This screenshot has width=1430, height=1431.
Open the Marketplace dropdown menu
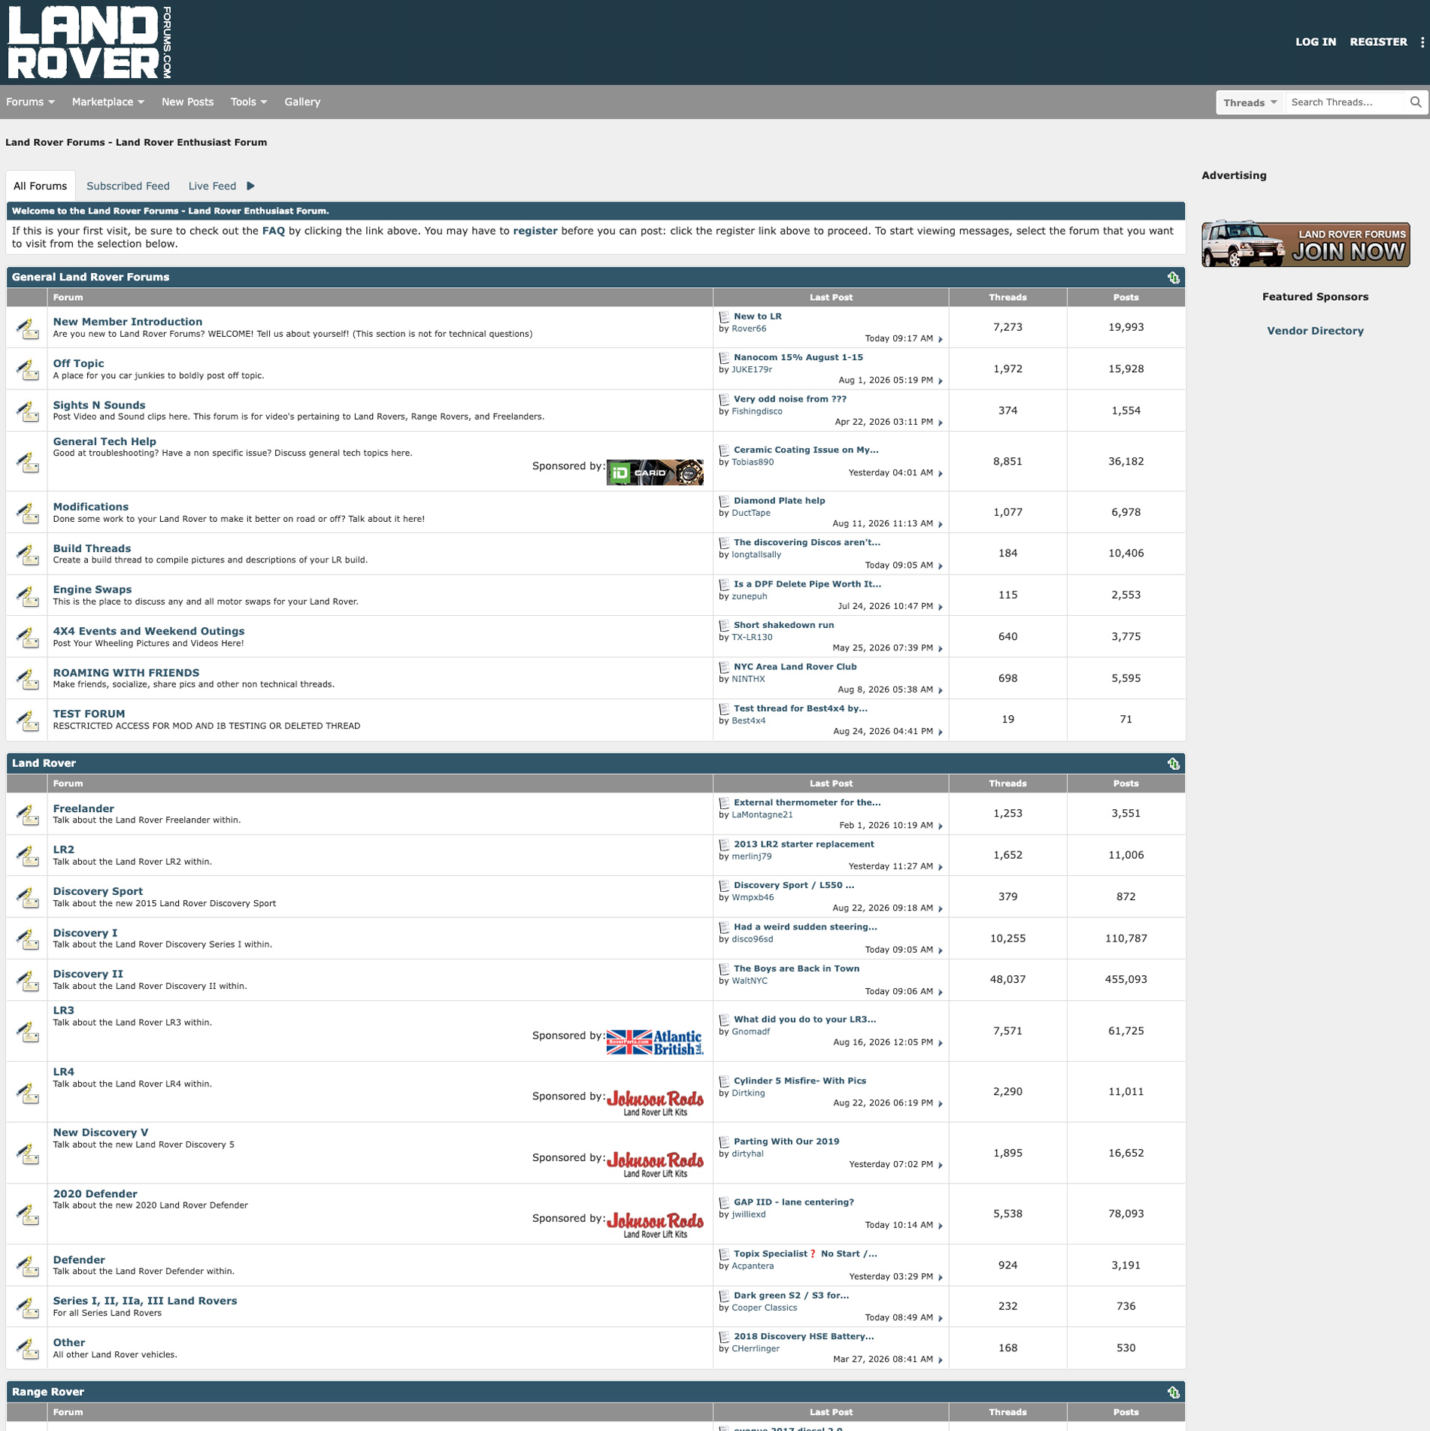[108, 102]
